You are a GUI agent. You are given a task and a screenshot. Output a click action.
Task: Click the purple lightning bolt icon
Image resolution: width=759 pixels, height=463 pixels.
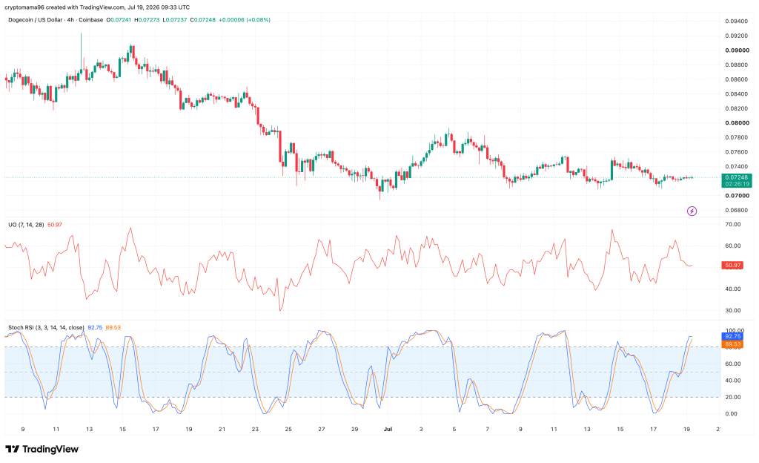click(x=692, y=211)
